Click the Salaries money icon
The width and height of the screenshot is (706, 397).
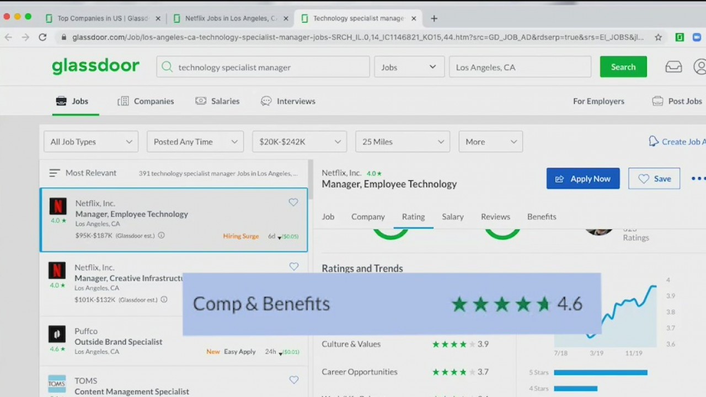click(x=201, y=101)
